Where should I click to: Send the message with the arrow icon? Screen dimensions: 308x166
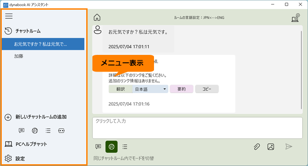pyautogui.click(x=289, y=146)
